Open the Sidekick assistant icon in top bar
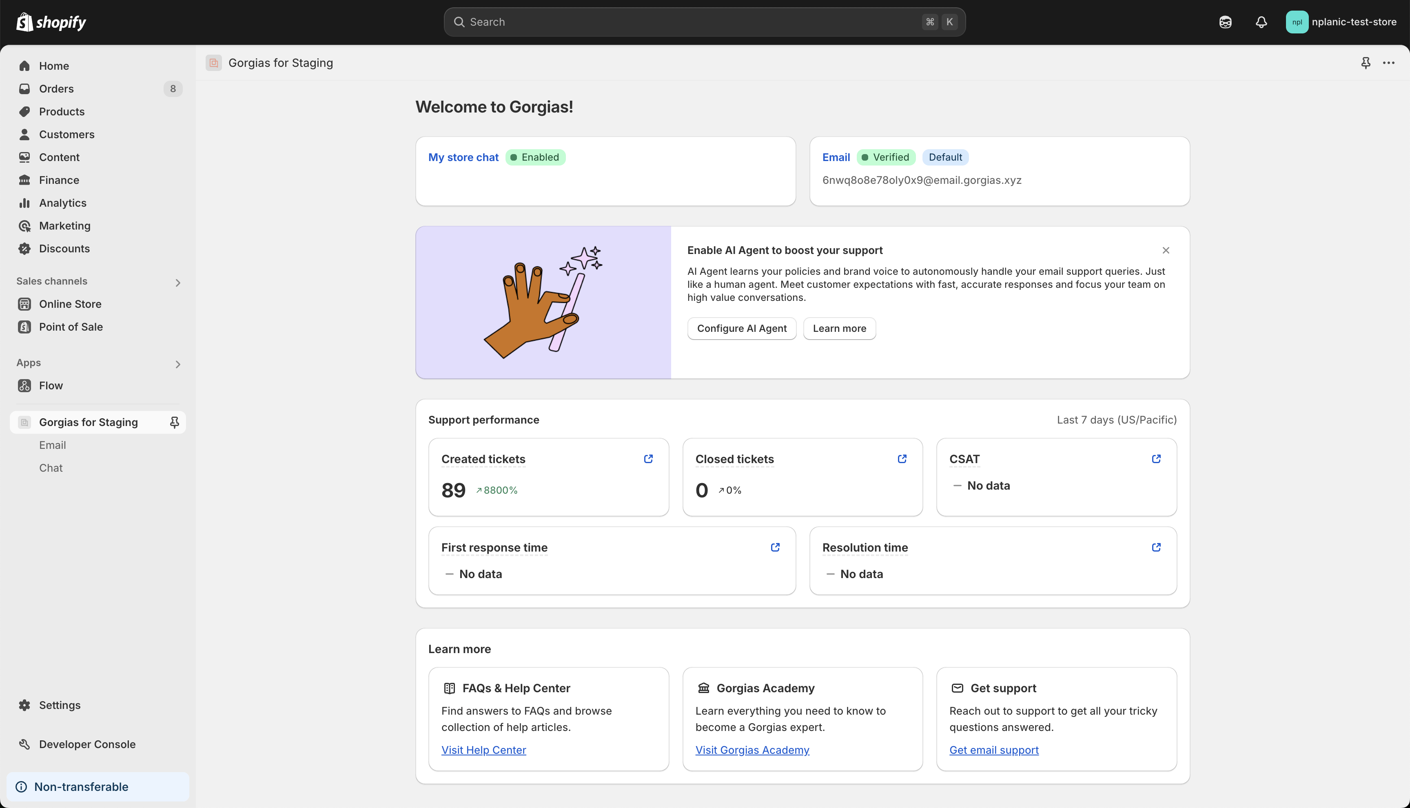Image resolution: width=1410 pixels, height=808 pixels. pos(1225,22)
